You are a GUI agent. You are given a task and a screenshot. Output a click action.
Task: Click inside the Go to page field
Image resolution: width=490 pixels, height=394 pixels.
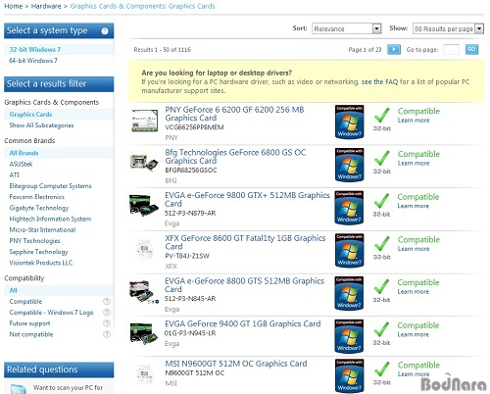tap(451, 49)
